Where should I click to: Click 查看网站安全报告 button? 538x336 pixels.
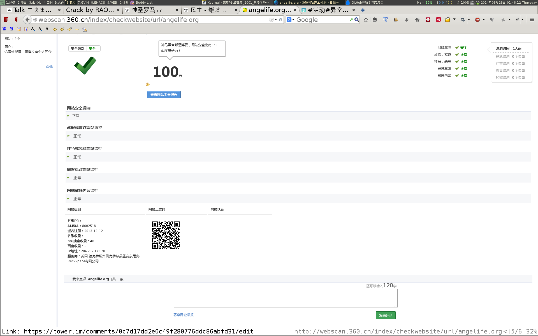point(164,95)
